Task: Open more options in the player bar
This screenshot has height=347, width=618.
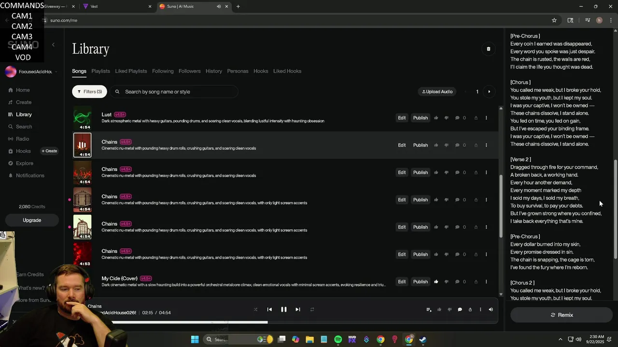Action: (480, 309)
